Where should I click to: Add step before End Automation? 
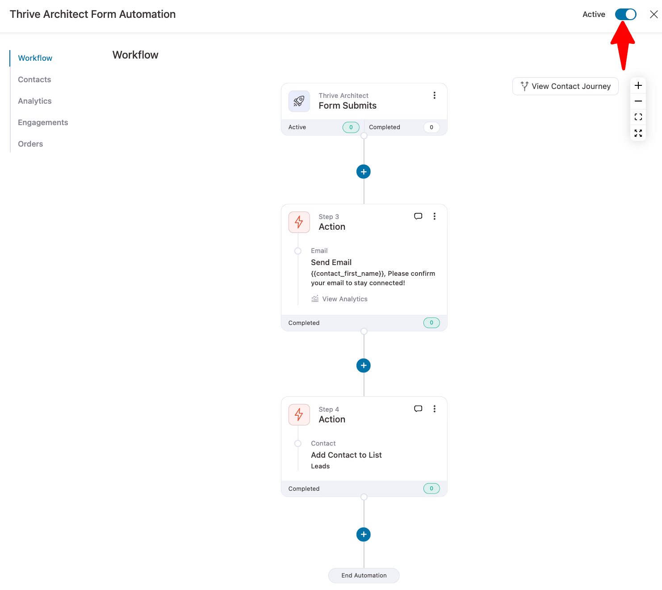[x=364, y=535]
